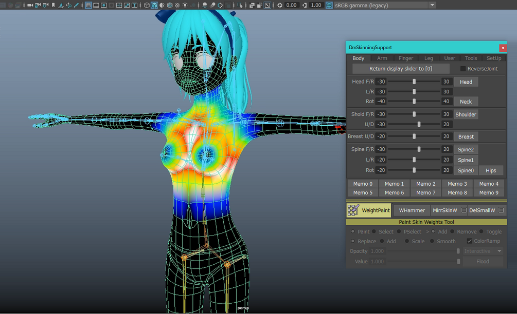Choose the Replace radio option

pos(353,241)
